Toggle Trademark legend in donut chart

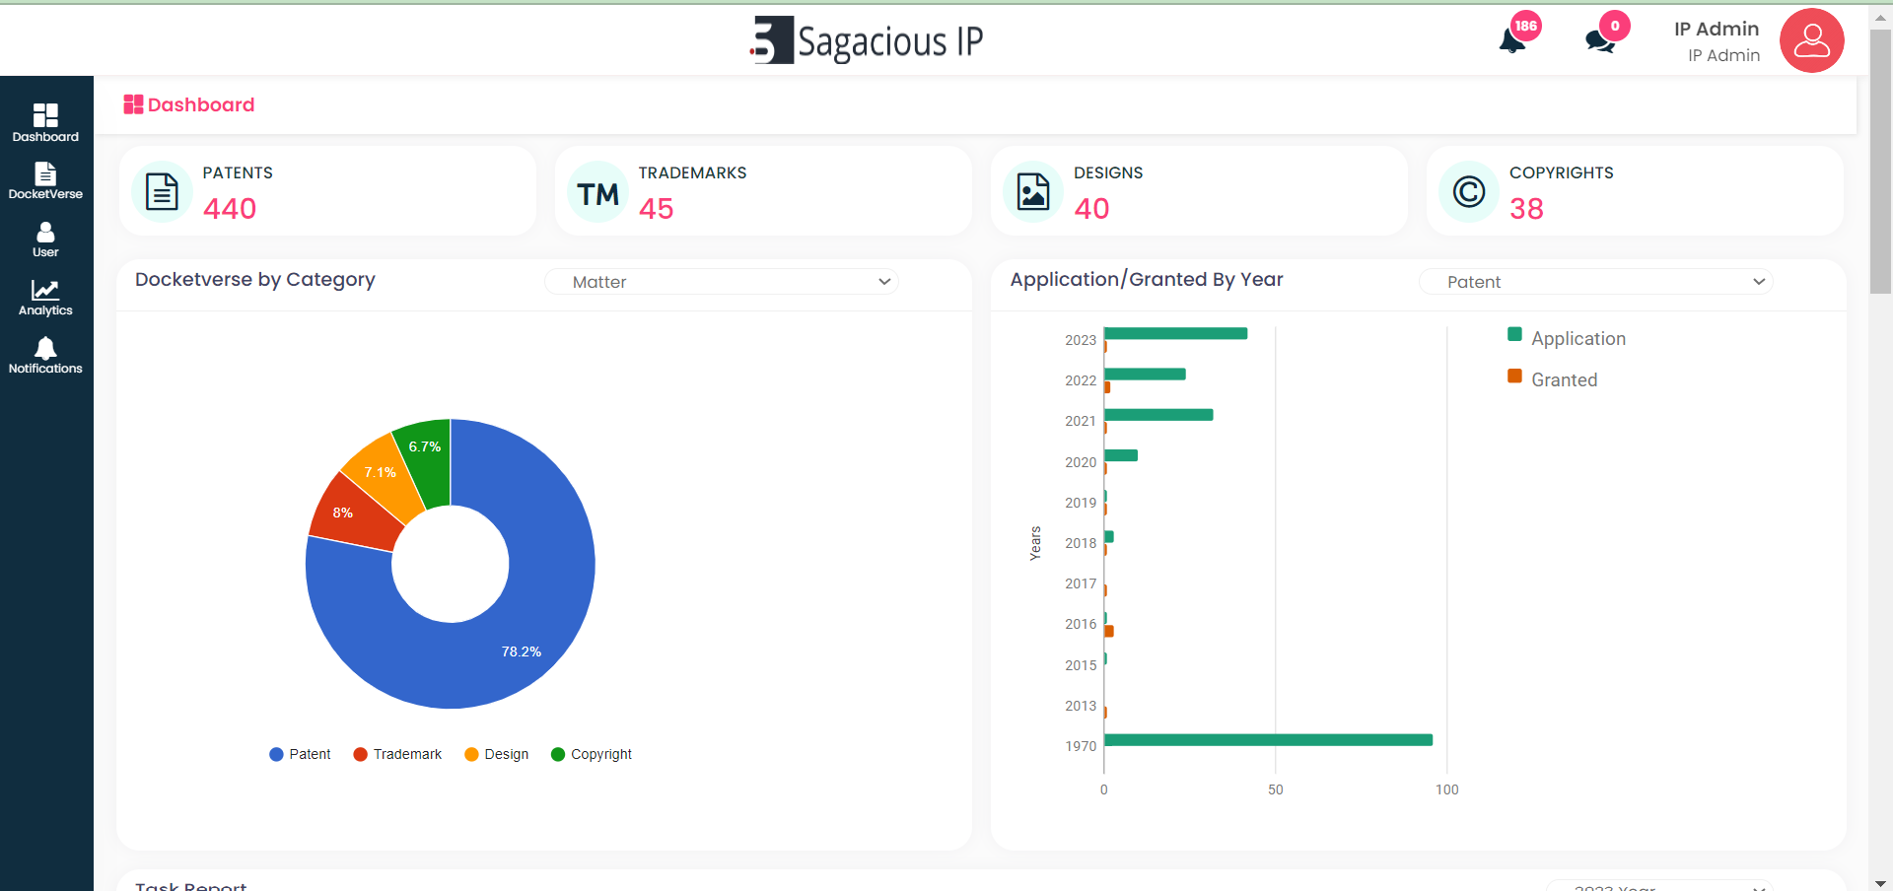(x=398, y=754)
